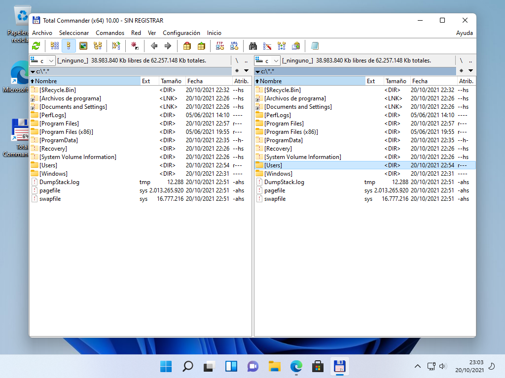Open the Archivo menu
This screenshot has width=505, height=378.
(x=42, y=33)
